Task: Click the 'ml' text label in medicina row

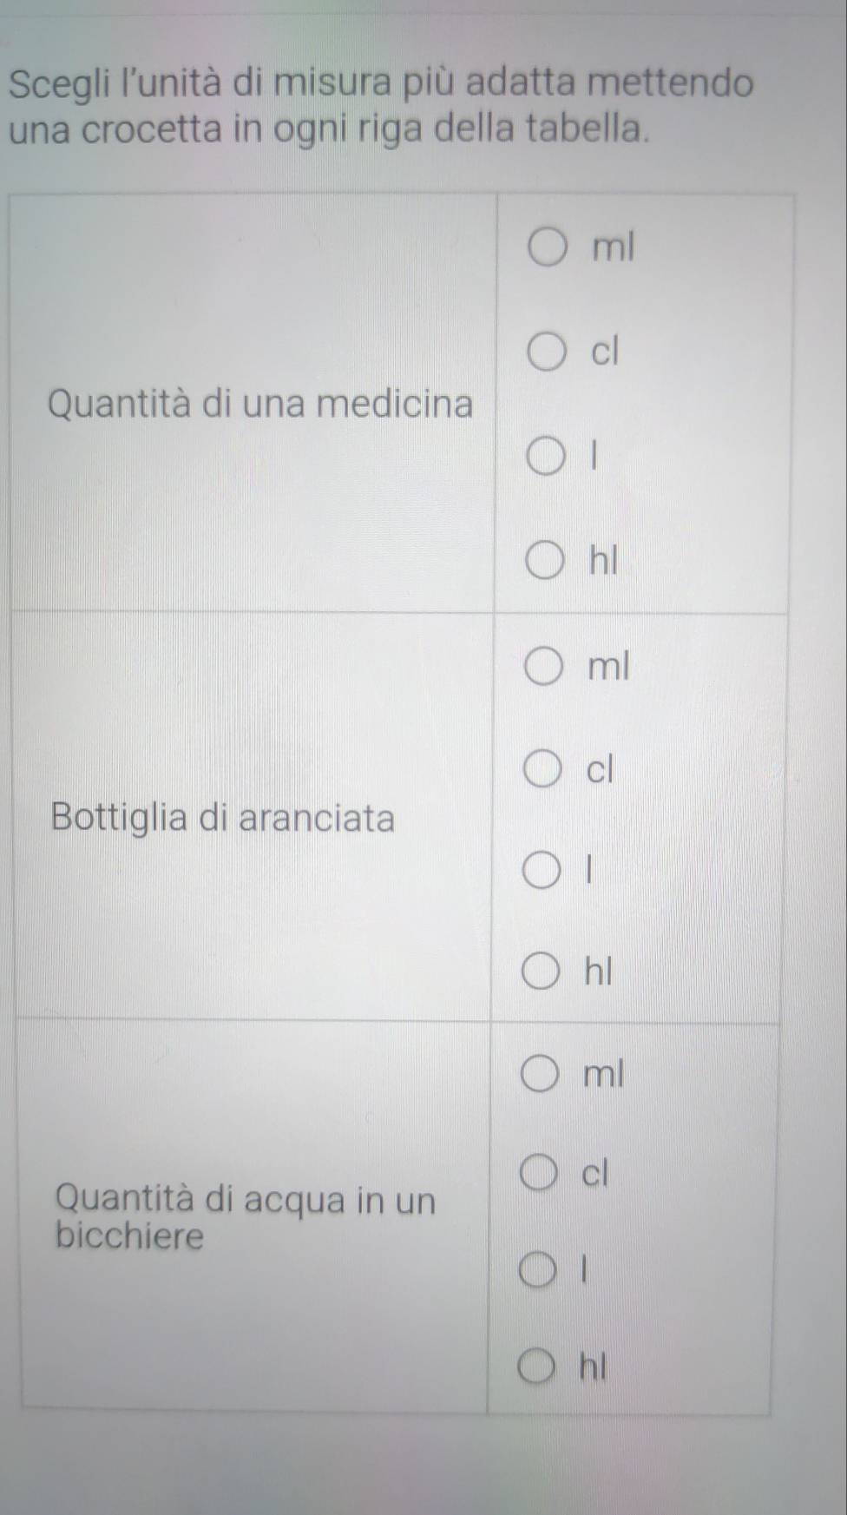Action: point(614,248)
